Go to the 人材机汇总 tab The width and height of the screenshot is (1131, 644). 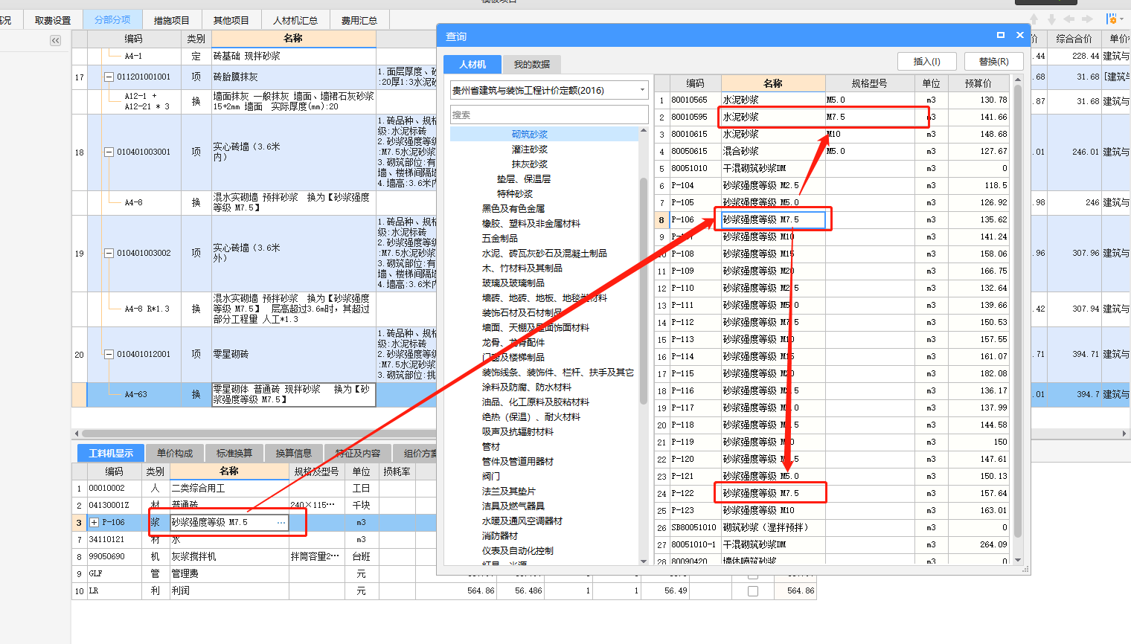pos(295,20)
